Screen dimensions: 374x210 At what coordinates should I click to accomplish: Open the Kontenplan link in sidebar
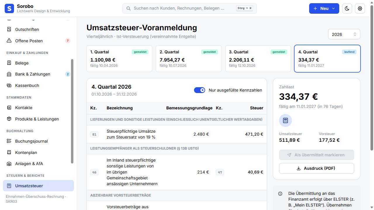(38, 153)
